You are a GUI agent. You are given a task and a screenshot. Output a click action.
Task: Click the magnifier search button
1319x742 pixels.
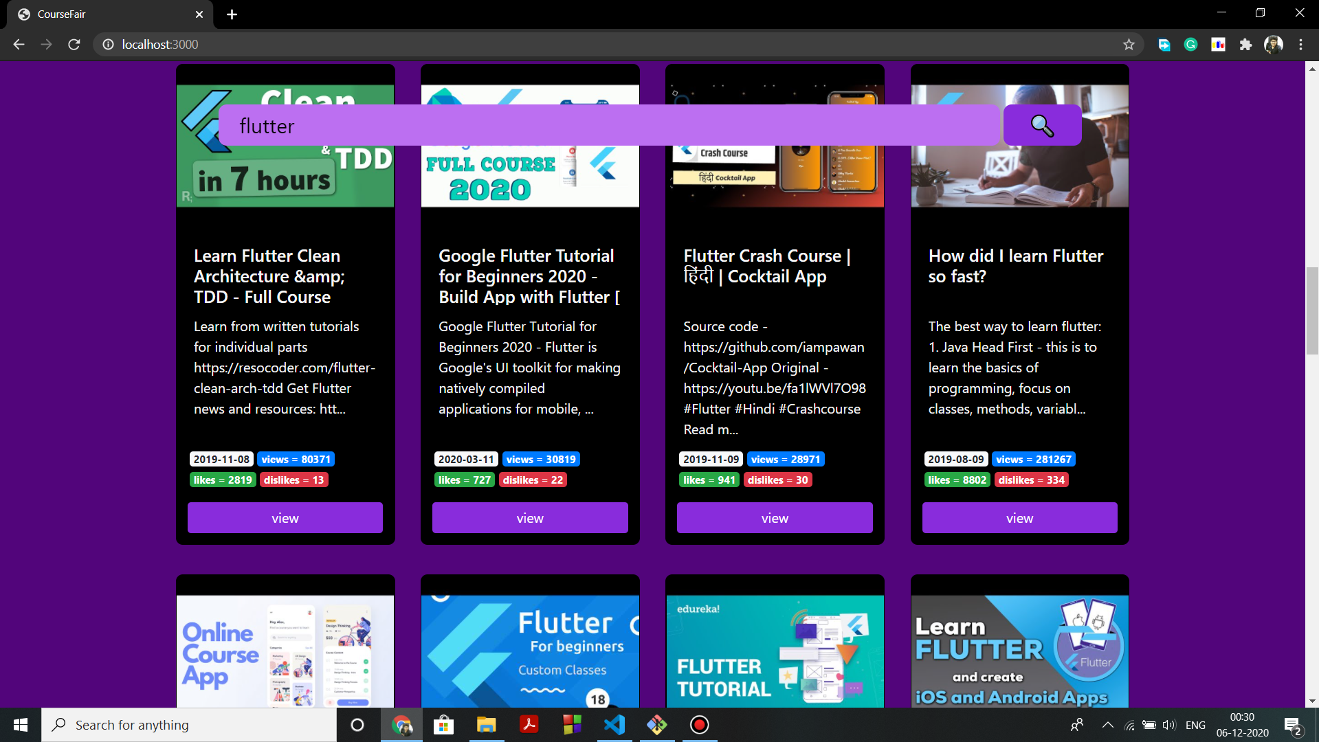click(x=1042, y=125)
